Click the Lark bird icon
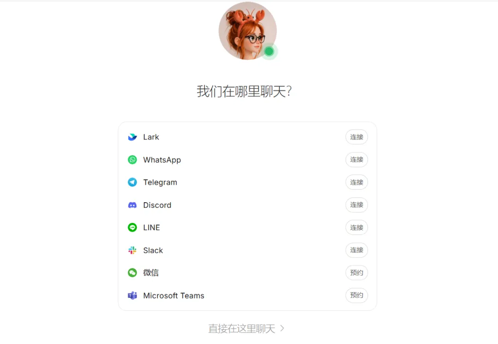This screenshot has width=498, height=344. coord(132,137)
